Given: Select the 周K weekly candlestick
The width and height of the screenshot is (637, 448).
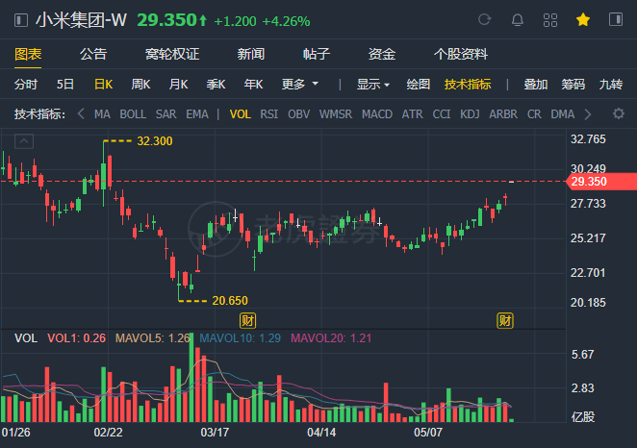Looking at the screenshot, I should 140,85.
